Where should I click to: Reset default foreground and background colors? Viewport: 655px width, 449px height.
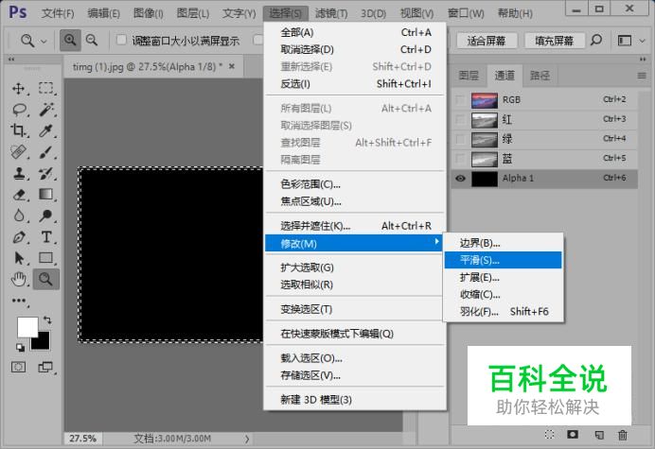point(20,347)
